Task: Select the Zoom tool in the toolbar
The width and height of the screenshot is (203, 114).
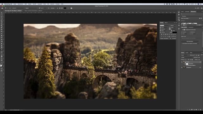Action: [x=2, y=58]
